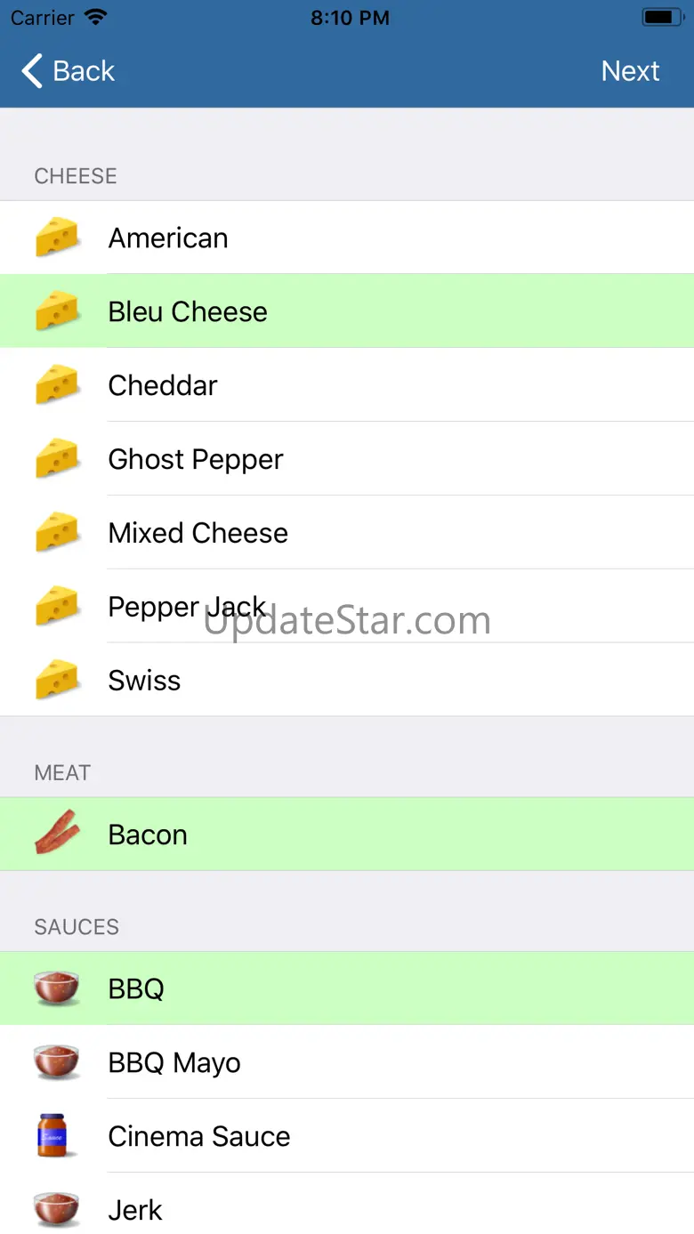
Task: Tap the sauce bowl icon next to Jerk
Action: [57, 1210]
